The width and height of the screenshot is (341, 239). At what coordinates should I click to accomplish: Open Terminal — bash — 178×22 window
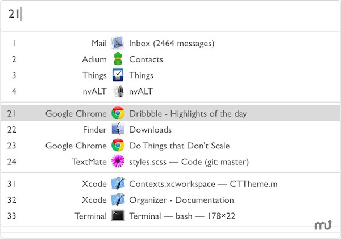182,216
